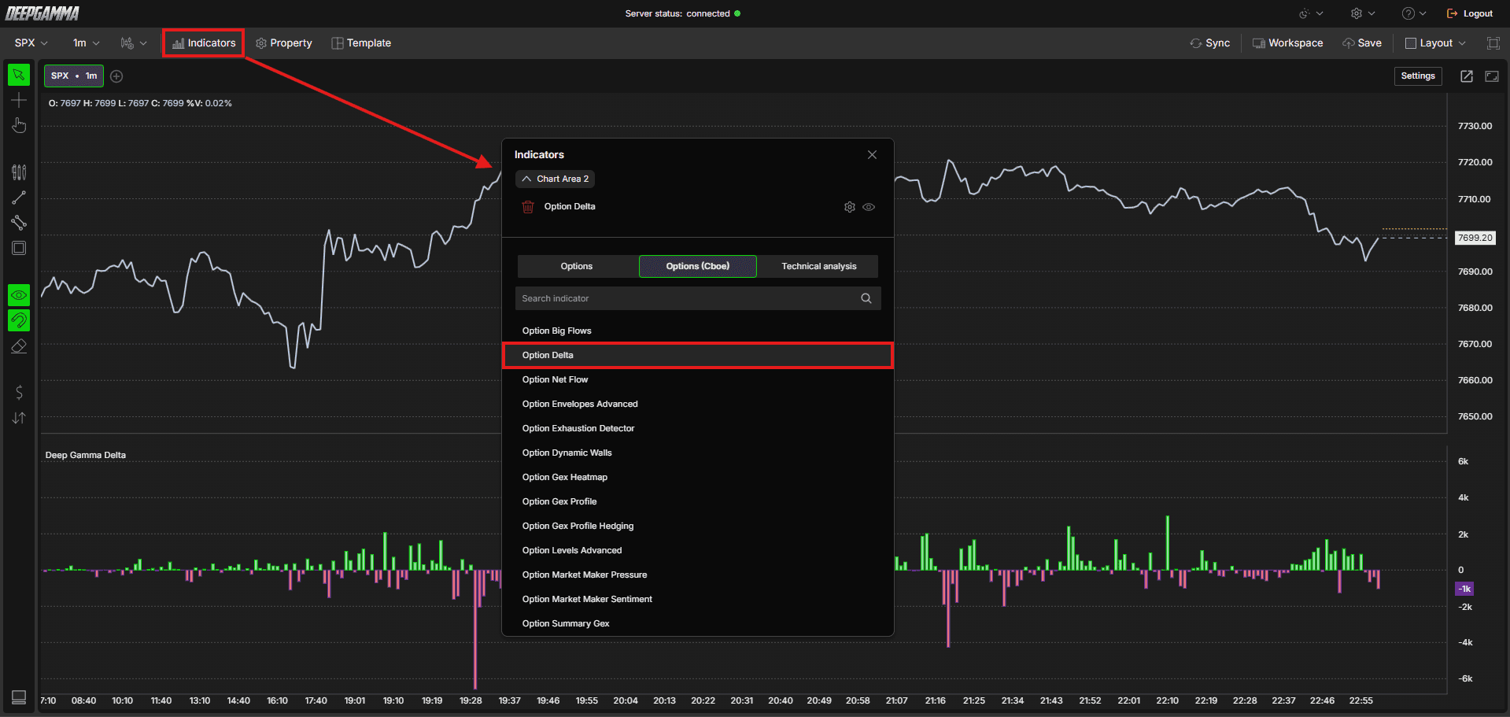
Task: Focus the Search indicator field
Action: (x=698, y=298)
